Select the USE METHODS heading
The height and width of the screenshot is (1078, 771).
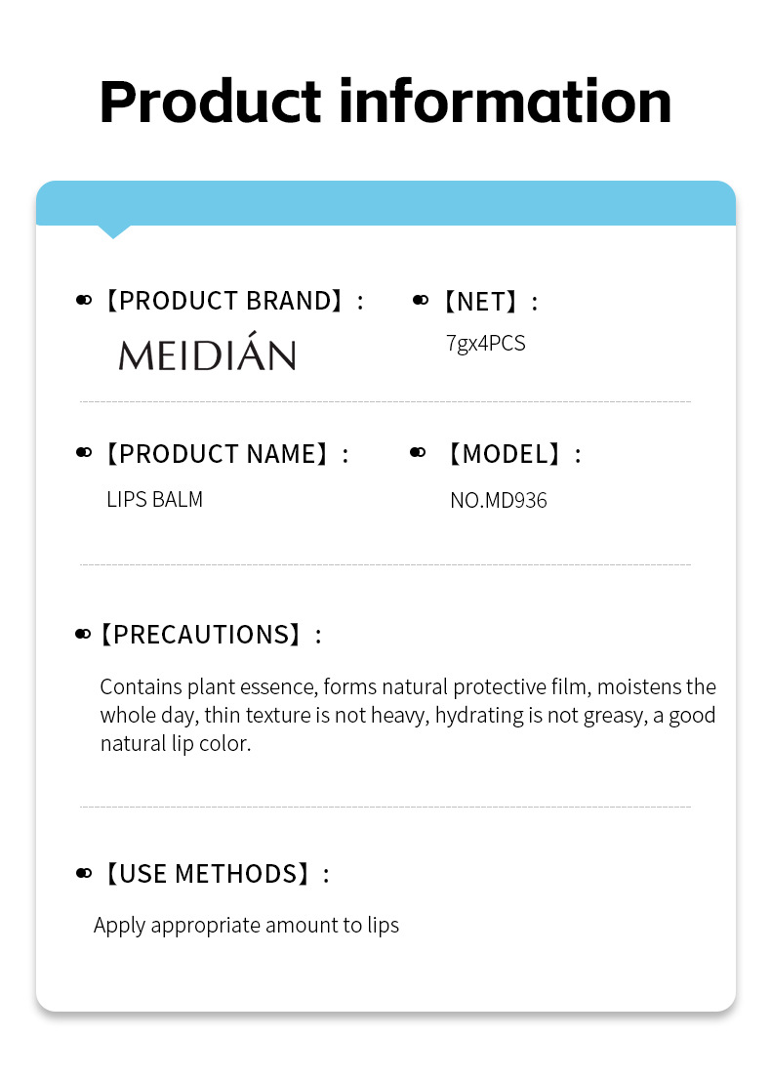(215, 873)
